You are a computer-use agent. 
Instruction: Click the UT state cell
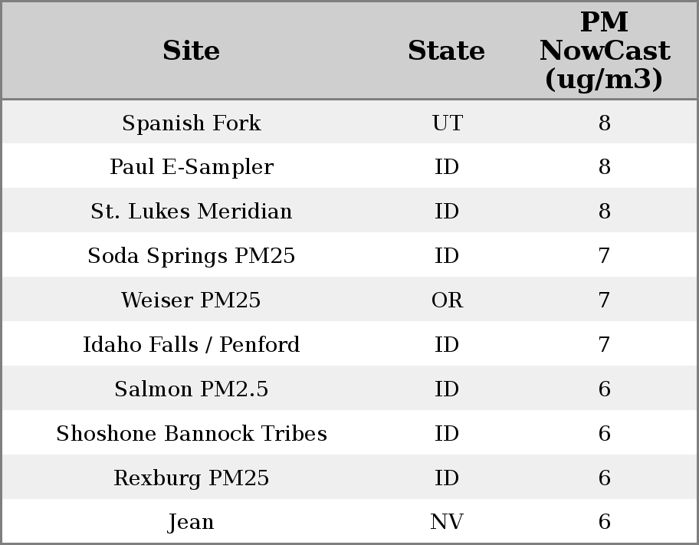tap(447, 123)
